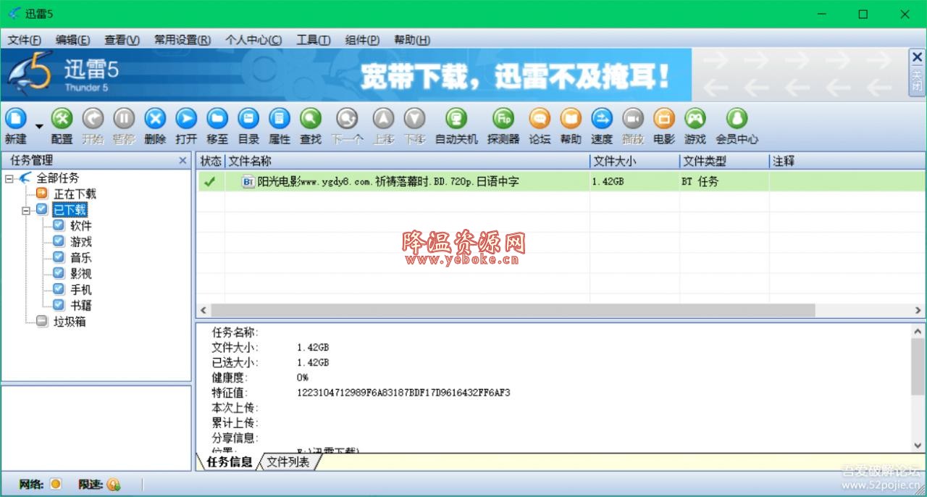Collapse the 已下载 tree node
This screenshot has width=927, height=497.
tap(26, 210)
